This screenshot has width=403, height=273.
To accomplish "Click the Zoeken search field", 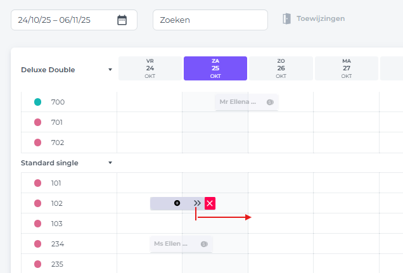I will (210, 20).
